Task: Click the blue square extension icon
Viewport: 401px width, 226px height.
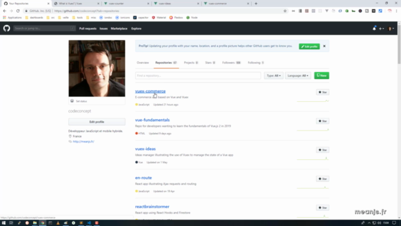Action: click(380, 11)
